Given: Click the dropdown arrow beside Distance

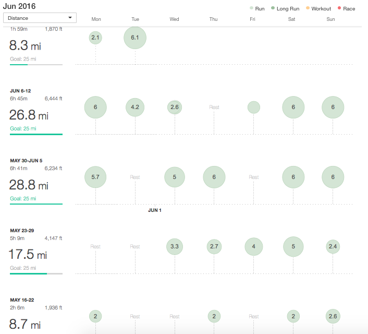Looking at the screenshot, I should point(70,18).
